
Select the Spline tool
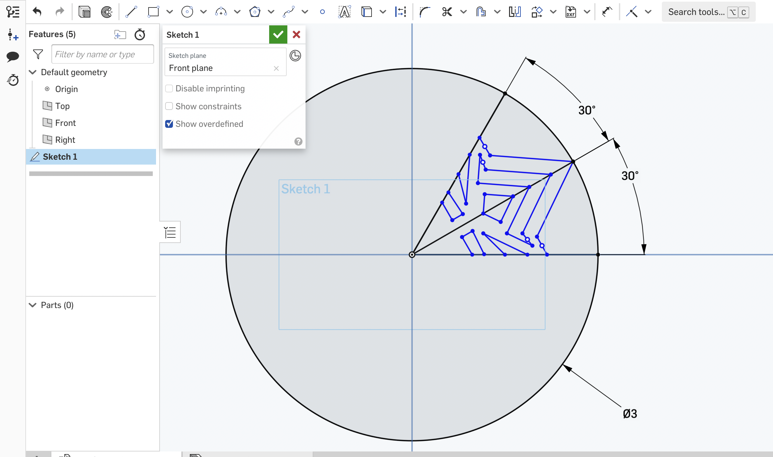289,12
